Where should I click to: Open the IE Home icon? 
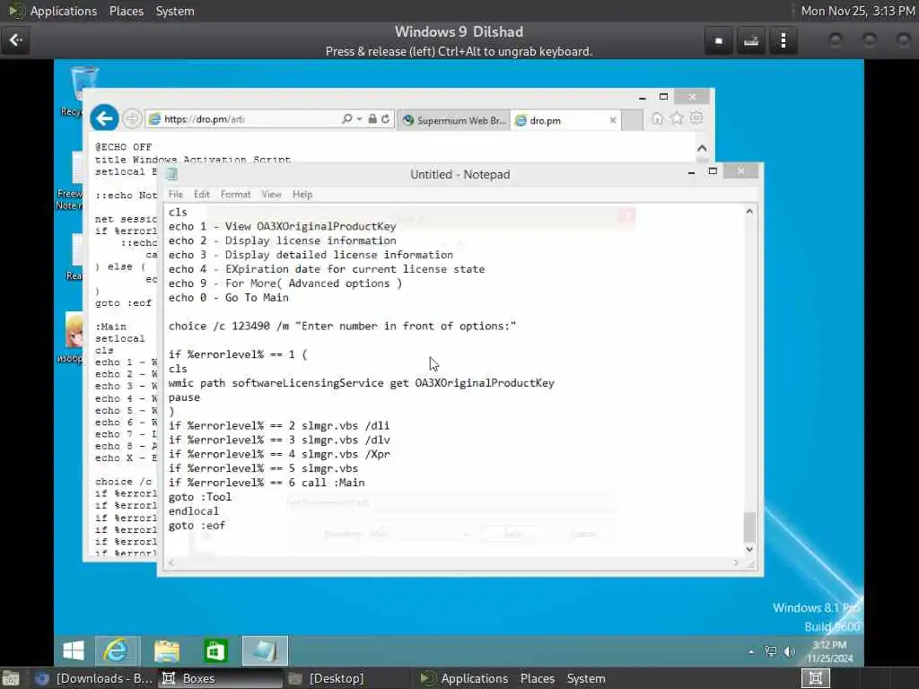tap(658, 118)
